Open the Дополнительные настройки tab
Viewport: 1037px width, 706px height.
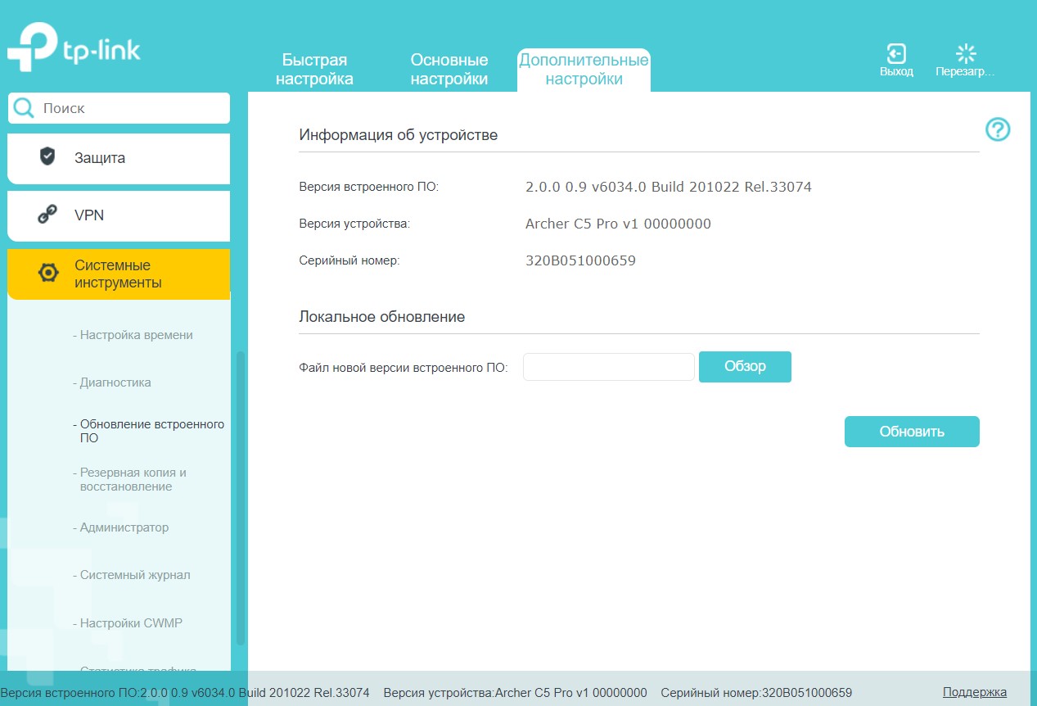584,70
